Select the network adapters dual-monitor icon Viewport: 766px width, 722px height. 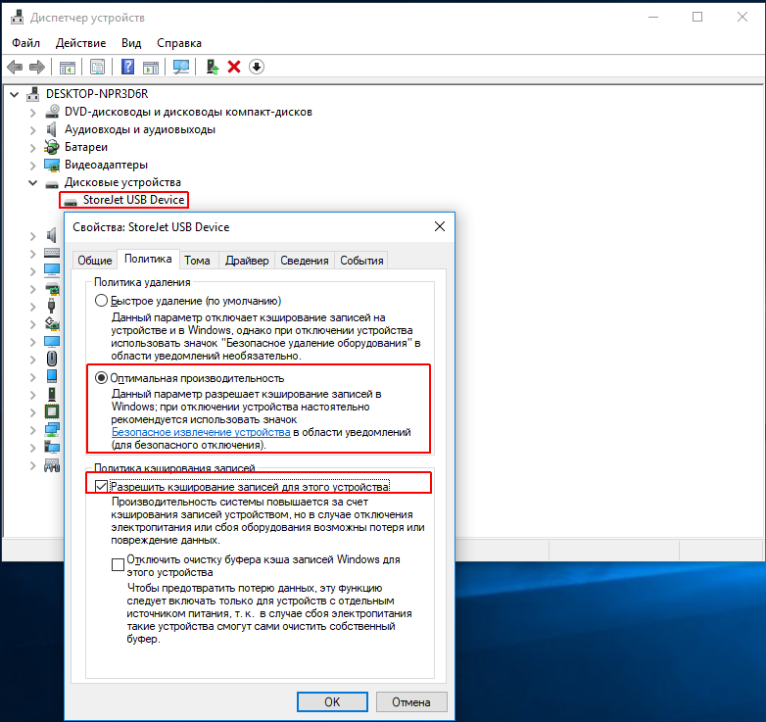(x=52, y=429)
